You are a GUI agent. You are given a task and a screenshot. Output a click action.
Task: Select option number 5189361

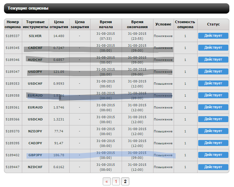pos(13,108)
